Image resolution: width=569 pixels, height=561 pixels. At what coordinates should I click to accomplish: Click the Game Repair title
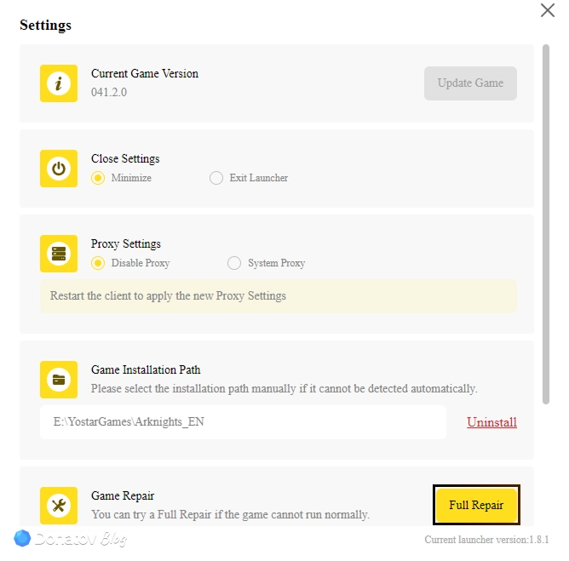click(123, 495)
